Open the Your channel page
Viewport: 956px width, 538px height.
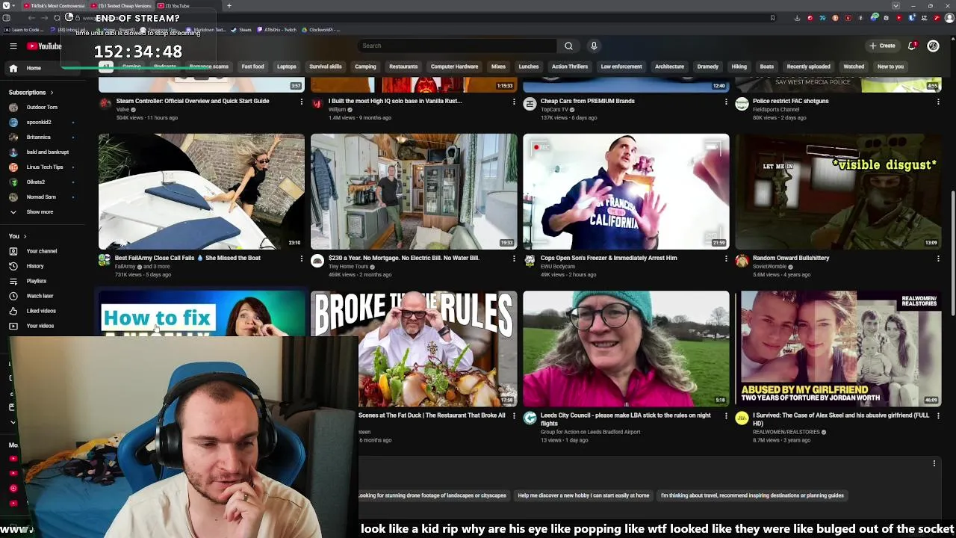pyautogui.click(x=42, y=251)
